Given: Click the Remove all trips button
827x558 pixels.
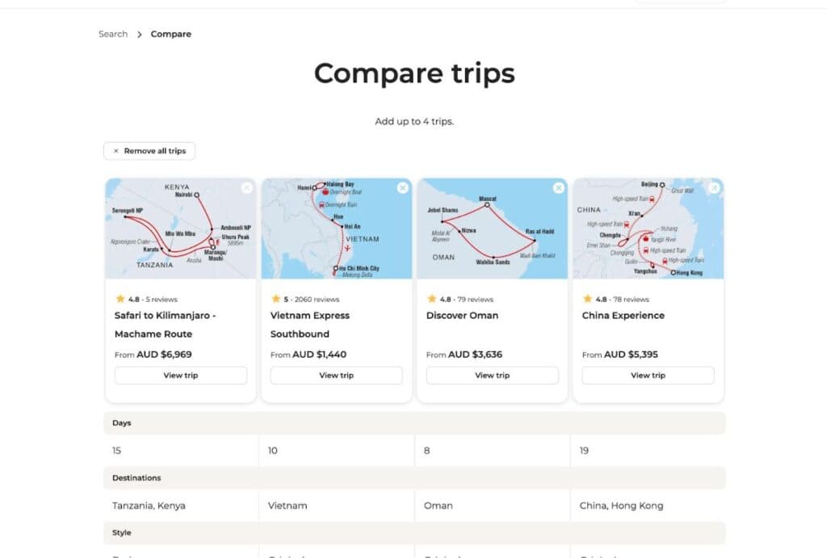Looking at the screenshot, I should coord(149,151).
